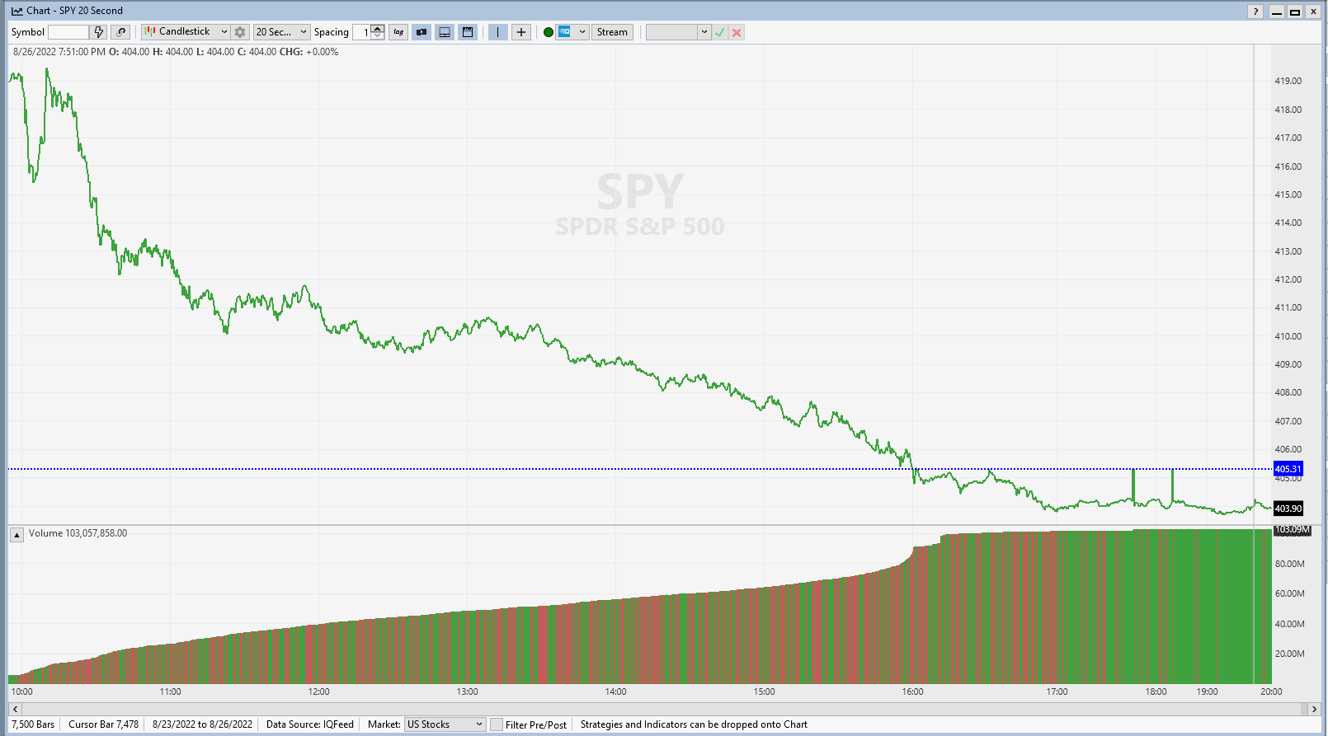Click the 419.00 price axis label
The width and height of the screenshot is (1328, 736).
(x=1288, y=81)
